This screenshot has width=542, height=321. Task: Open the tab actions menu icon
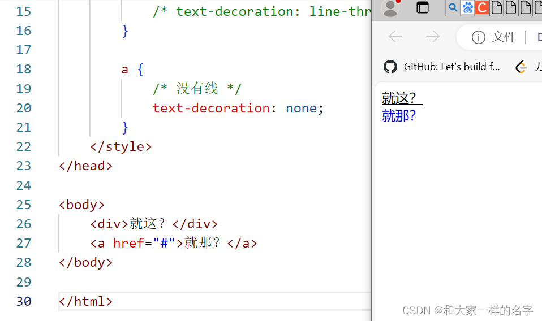click(x=423, y=7)
